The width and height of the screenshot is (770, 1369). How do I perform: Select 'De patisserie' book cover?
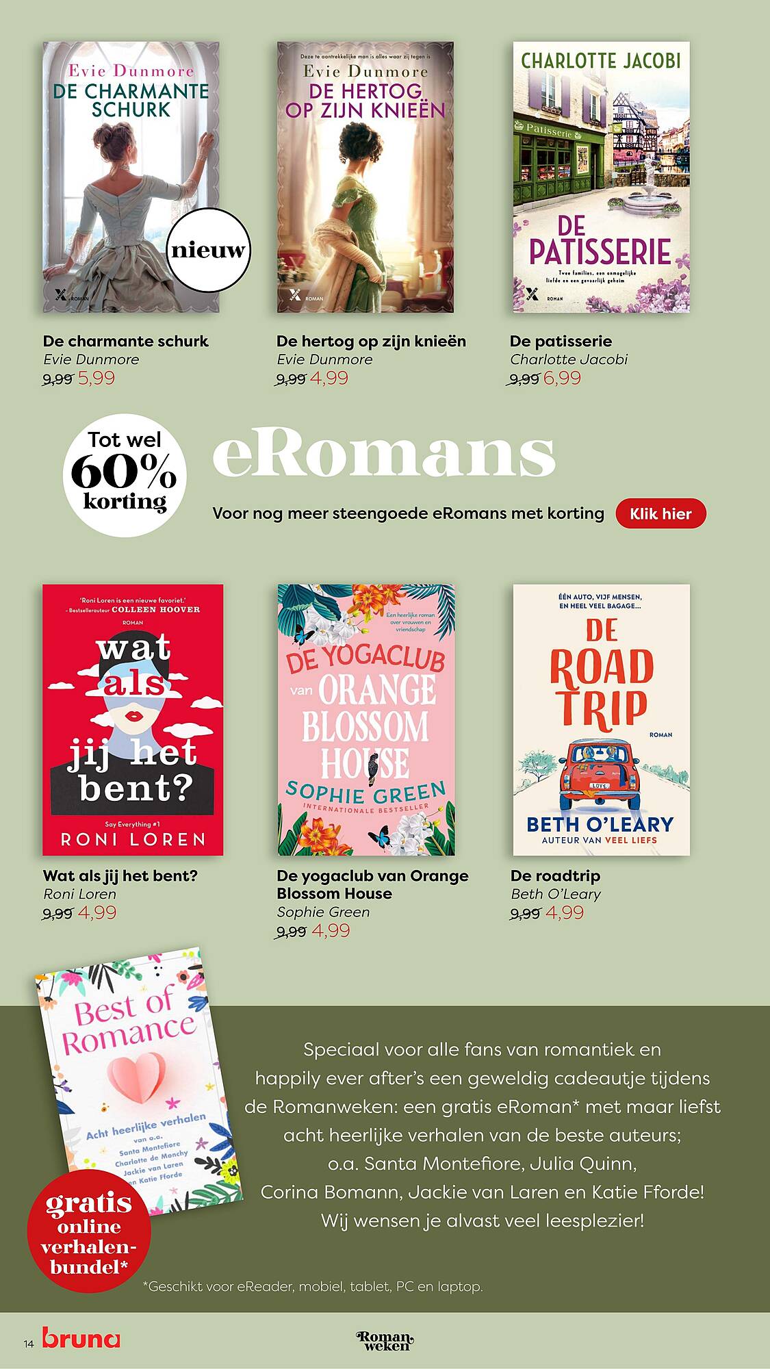pyautogui.click(x=601, y=177)
